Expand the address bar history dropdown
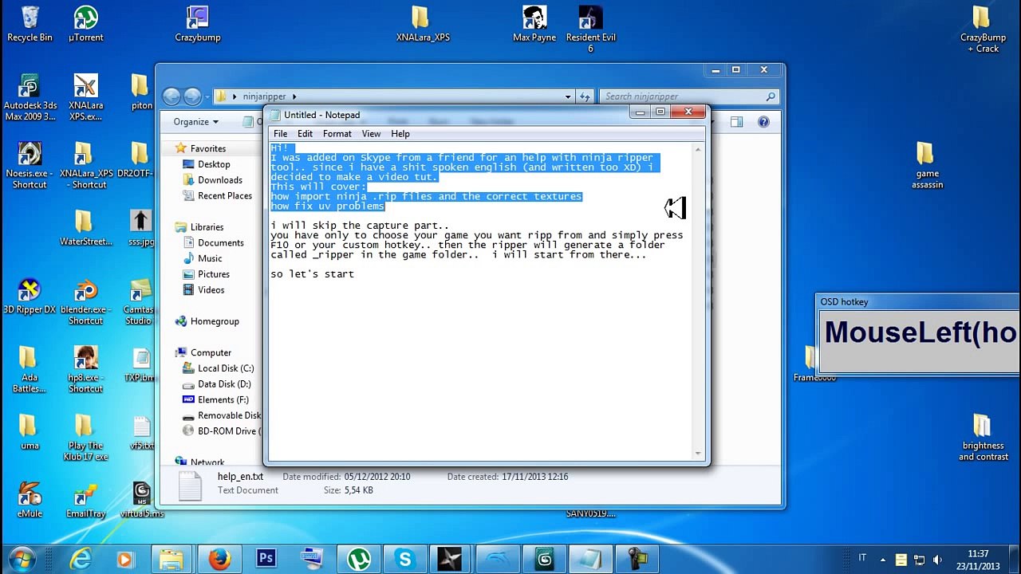The image size is (1021, 574). click(568, 96)
